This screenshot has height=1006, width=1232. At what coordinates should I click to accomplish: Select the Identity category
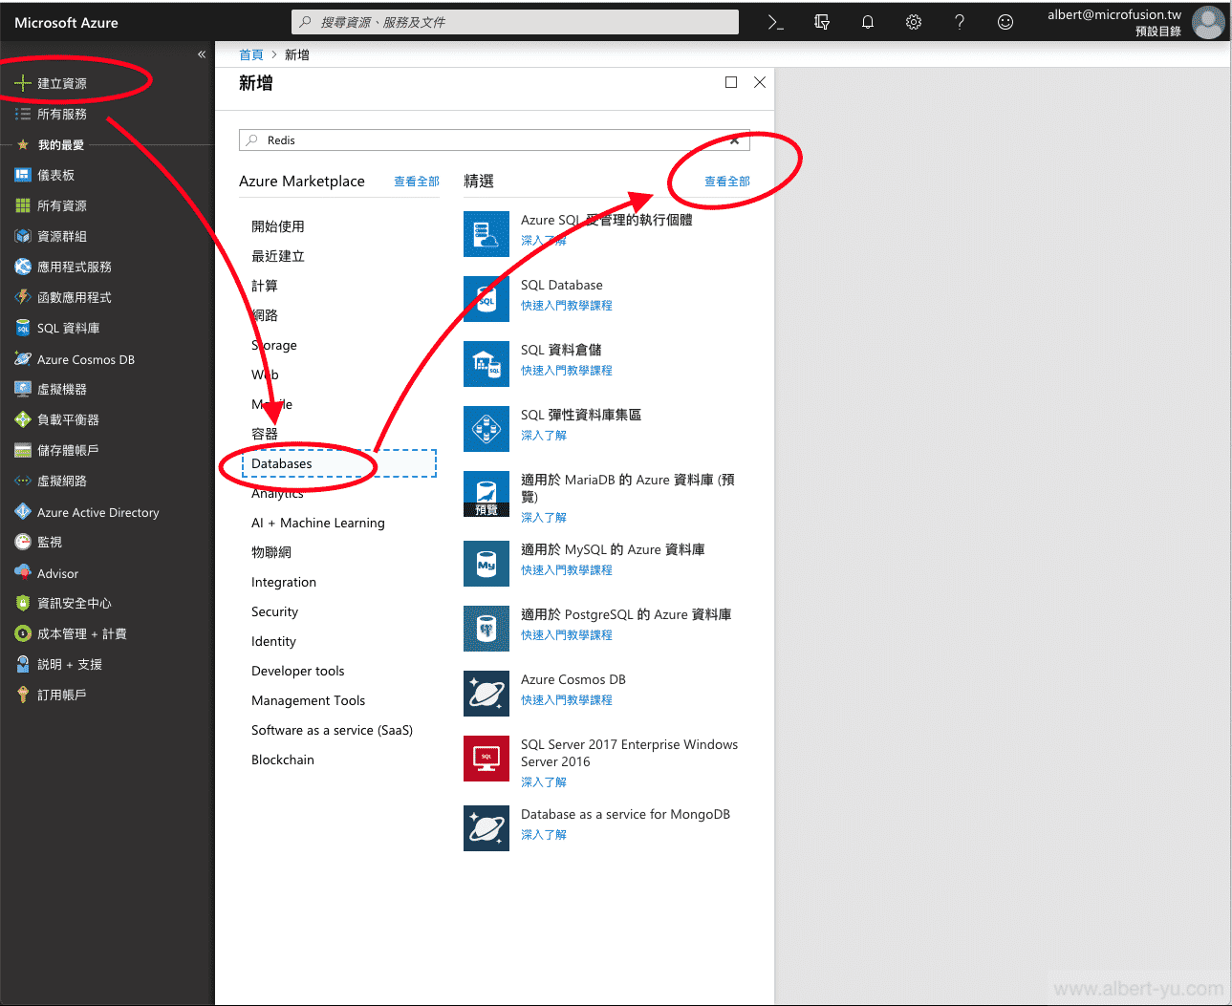[273, 641]
